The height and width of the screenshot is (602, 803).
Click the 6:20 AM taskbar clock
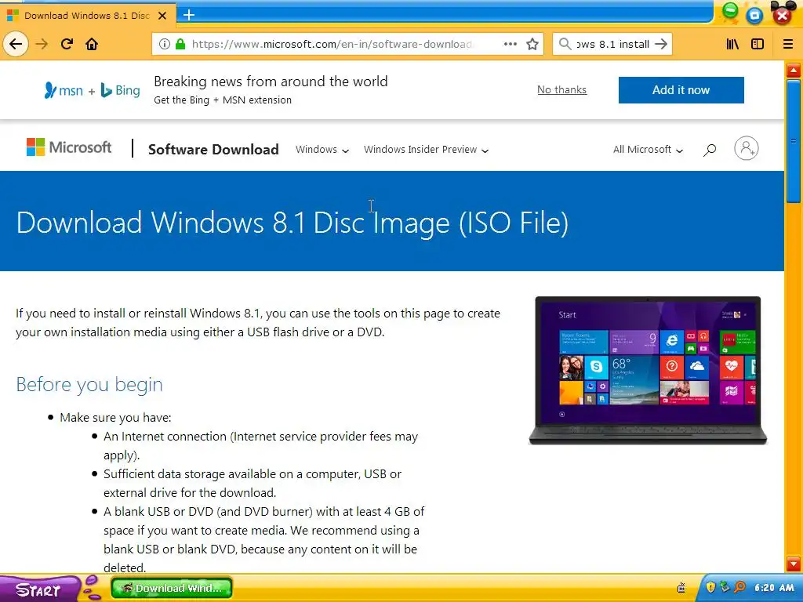coord(774,588)
